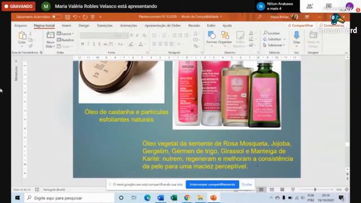Click the Increase Font Size icon
Viewport: 361px width, 203px height.
[131, 35]
